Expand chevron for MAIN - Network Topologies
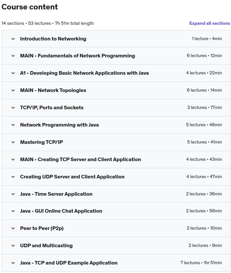231x273 pixels. (13, 90)
